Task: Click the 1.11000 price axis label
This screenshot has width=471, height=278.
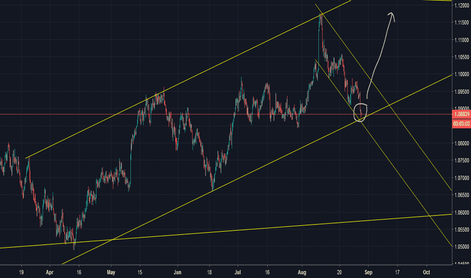Action: pos(462,39)
